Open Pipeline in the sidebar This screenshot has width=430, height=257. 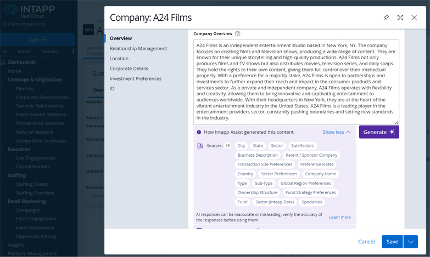click(24, 89)
